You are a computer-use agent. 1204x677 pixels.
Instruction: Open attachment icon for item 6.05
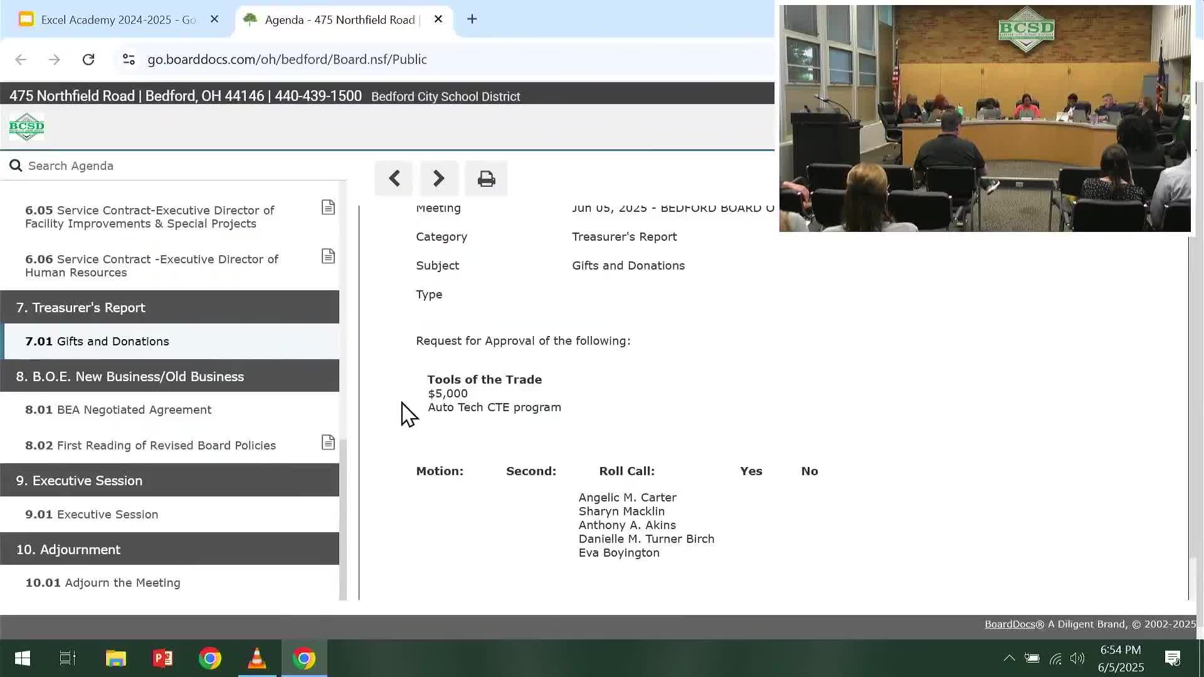click(328, 207)
